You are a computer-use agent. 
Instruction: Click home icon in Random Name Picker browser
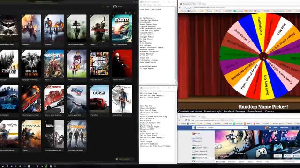pos(189,7)
